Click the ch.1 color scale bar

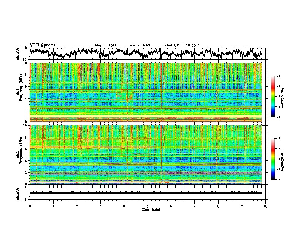tap(273, 96)
